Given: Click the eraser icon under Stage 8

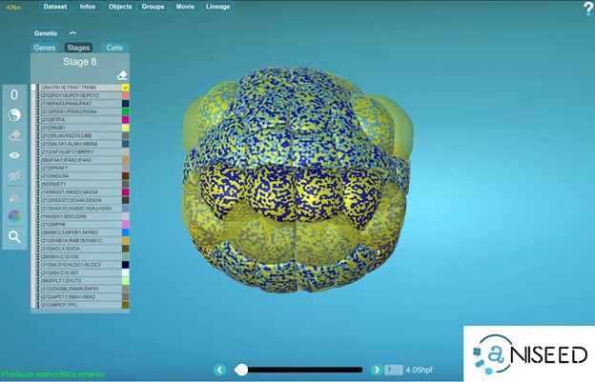Looking at the screenshot, I should (x=122, y=75).
